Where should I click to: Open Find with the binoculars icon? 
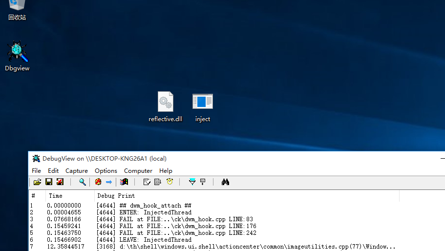tap(225, 182)
